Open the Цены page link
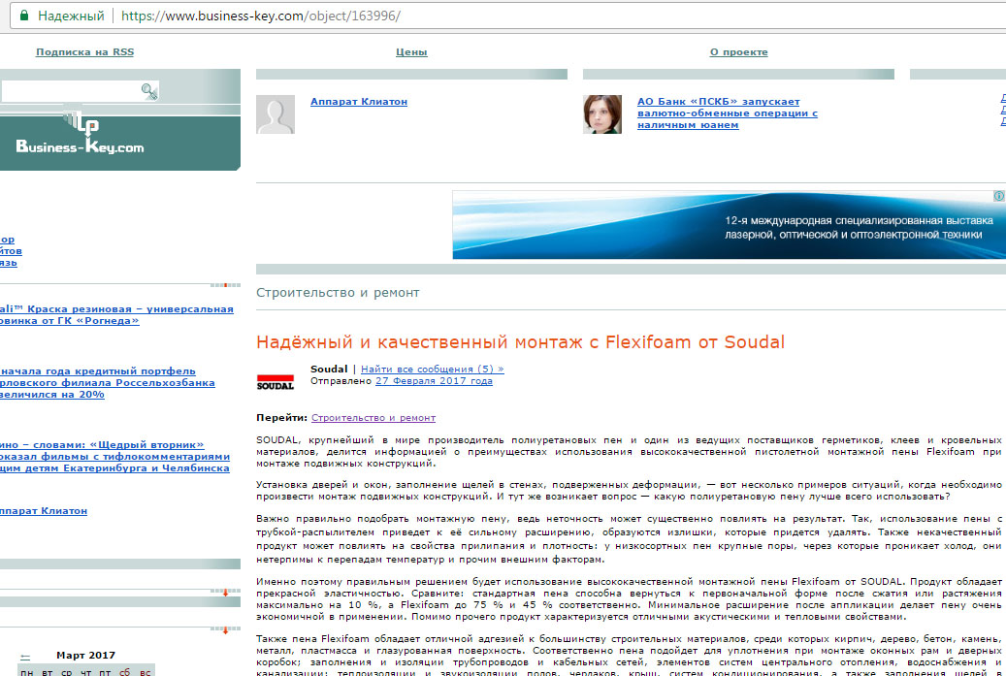The width and height of the screenshot is (1006, 676). coord(411,52)
